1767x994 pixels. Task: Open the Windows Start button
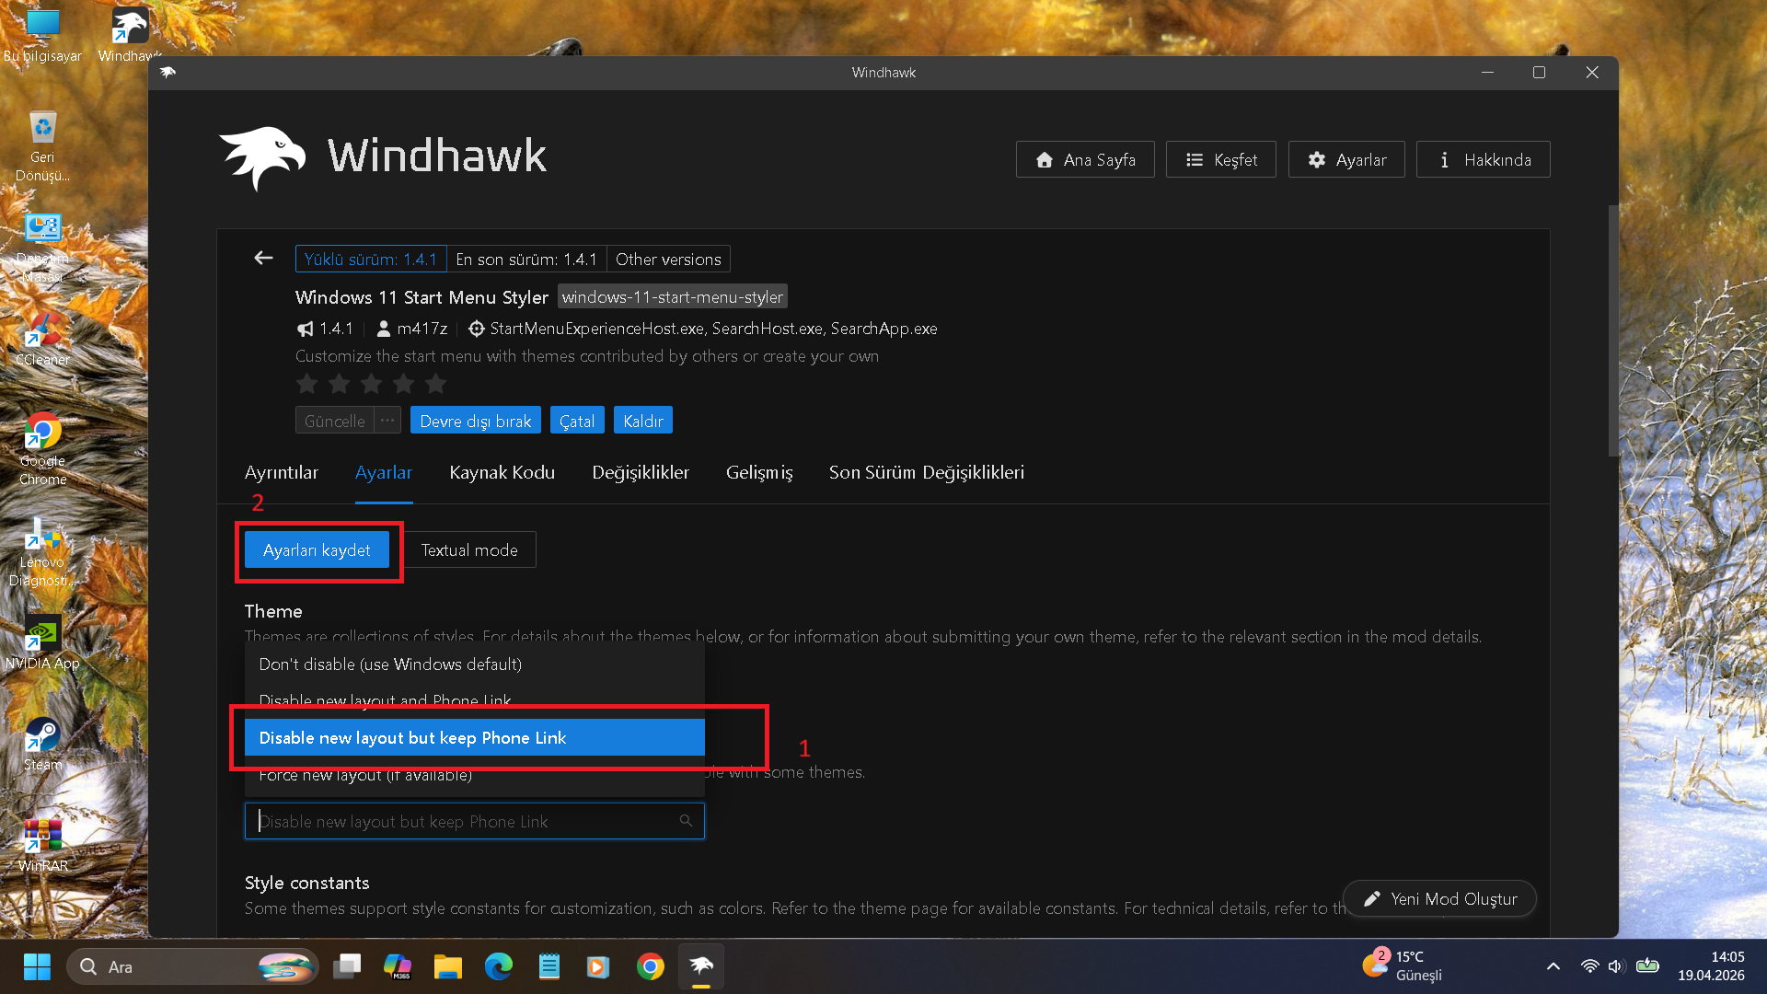[37, 966]
